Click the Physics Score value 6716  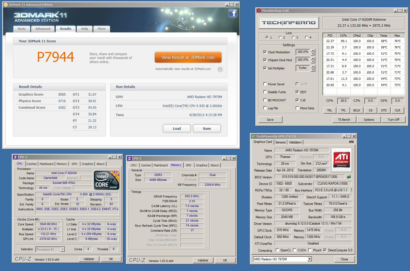coord(62,101)
